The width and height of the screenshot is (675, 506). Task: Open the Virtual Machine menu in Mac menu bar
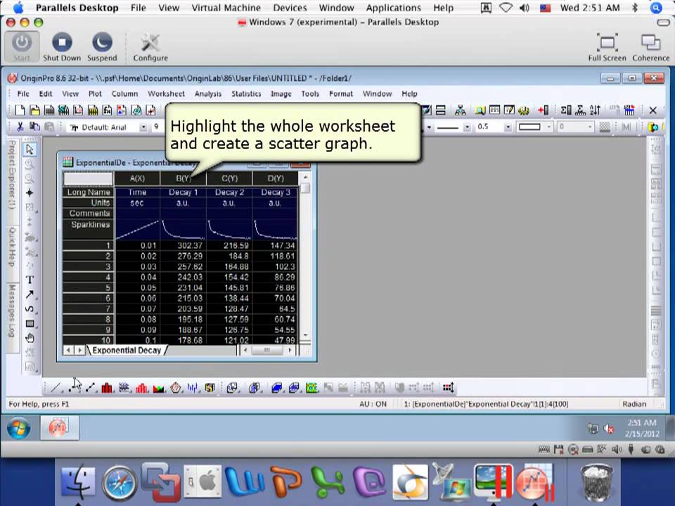(x=226, y=8)
